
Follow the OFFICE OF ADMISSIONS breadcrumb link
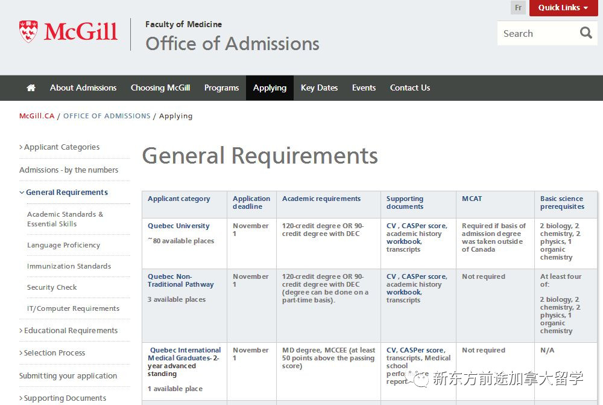point(107,116)
